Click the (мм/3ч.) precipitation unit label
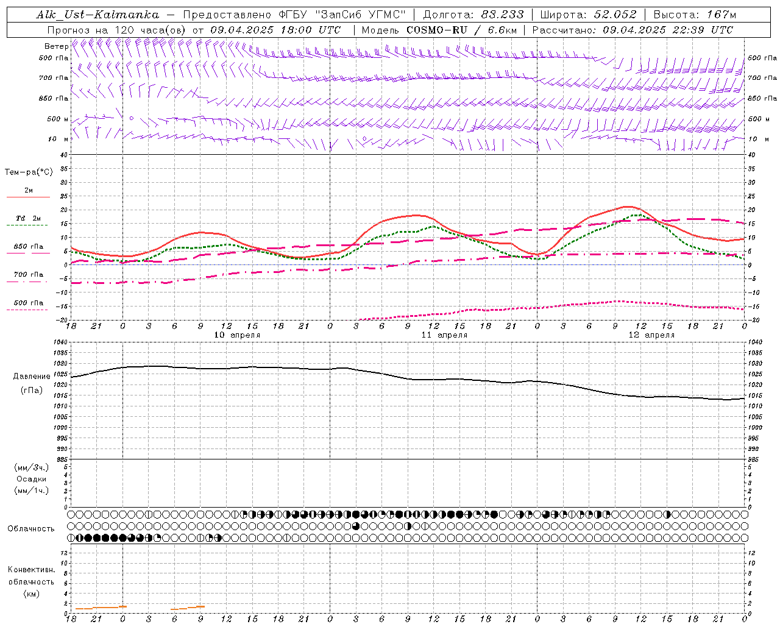The height and width of the screenshot is (624, 780). (x=32, y=467)
